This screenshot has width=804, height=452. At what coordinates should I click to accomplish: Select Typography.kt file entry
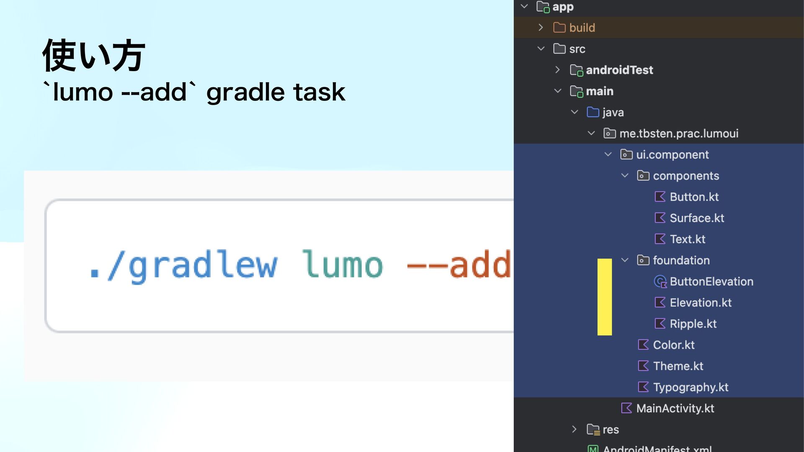click(x=691, y=387)
